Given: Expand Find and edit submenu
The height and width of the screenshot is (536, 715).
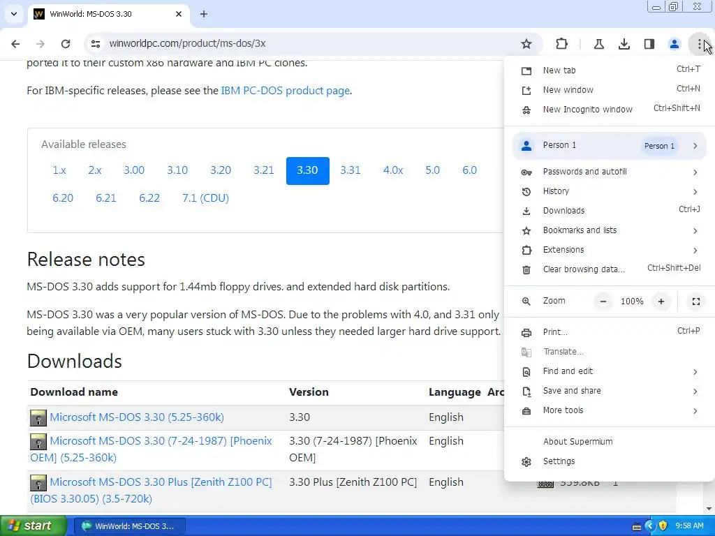Looking at the screenshot, I should [609, 371].
